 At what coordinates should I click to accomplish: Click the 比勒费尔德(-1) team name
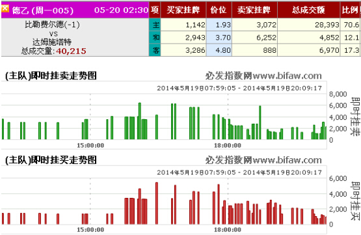[x=53, y=25]
